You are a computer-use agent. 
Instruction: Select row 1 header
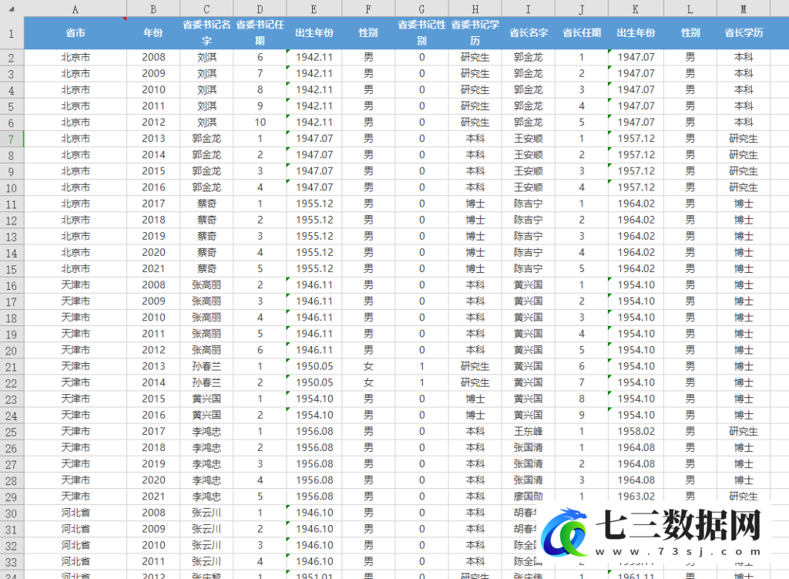click(x=12, y=33)
